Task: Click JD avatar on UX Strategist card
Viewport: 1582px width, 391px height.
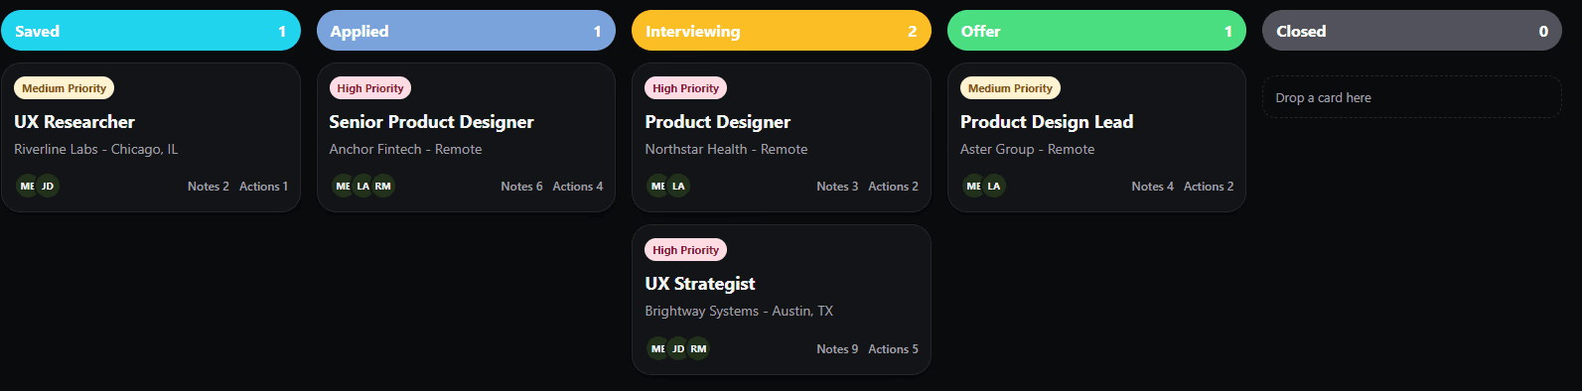Action: [678, 348]
